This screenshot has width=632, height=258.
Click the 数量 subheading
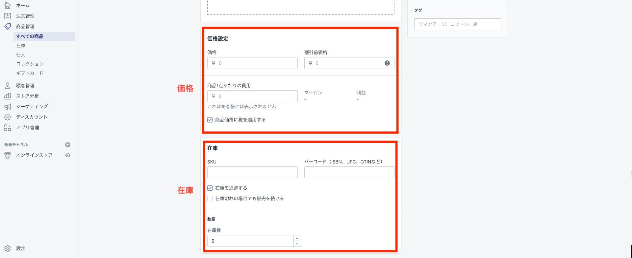(211, 219)
